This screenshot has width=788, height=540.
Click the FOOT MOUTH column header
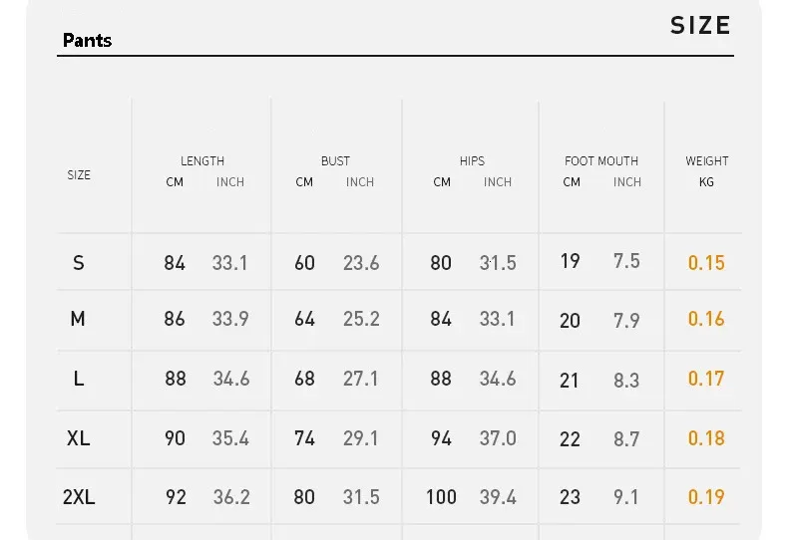point(600,161)
